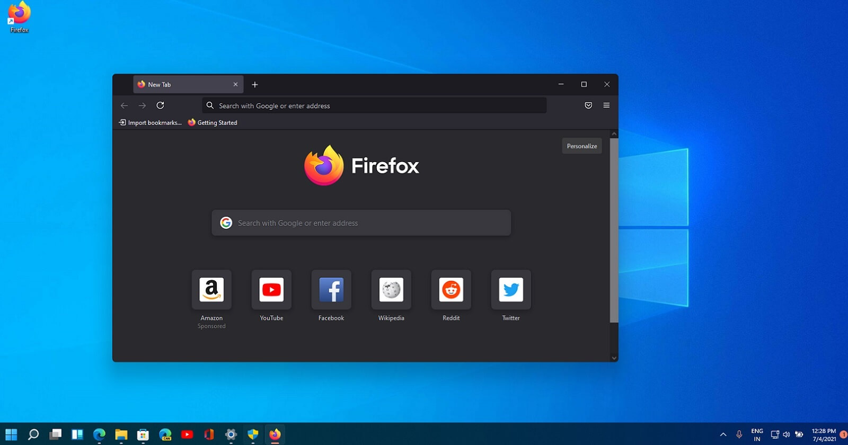Click the page's vertical scrollbar
Viewport: 848px width, 445px height.
pyautogui.click(x=614, y=230)
